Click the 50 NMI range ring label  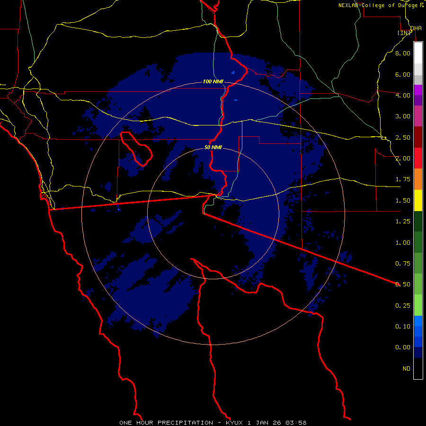click(213, 148)
